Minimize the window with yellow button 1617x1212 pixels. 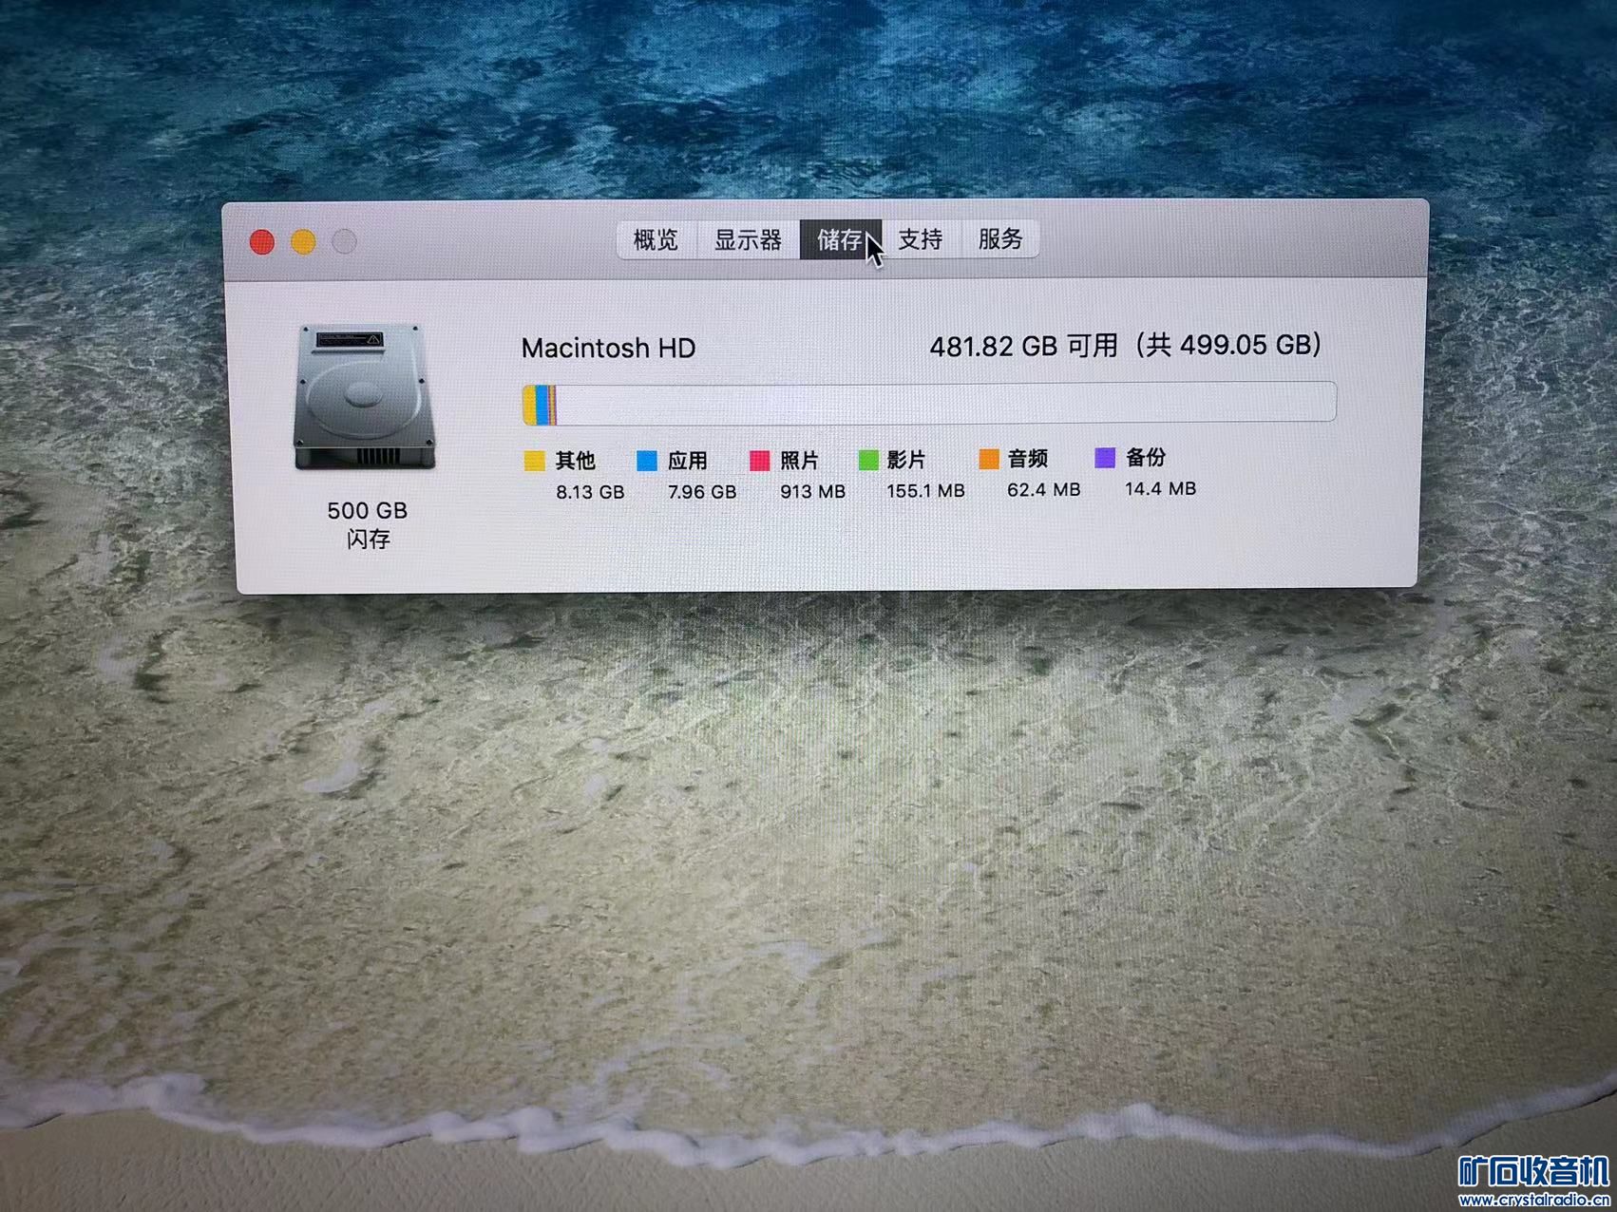point(303,242)
